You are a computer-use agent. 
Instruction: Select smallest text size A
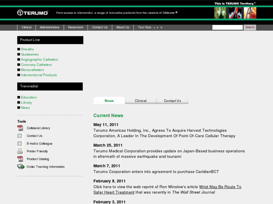pos(154,28)
